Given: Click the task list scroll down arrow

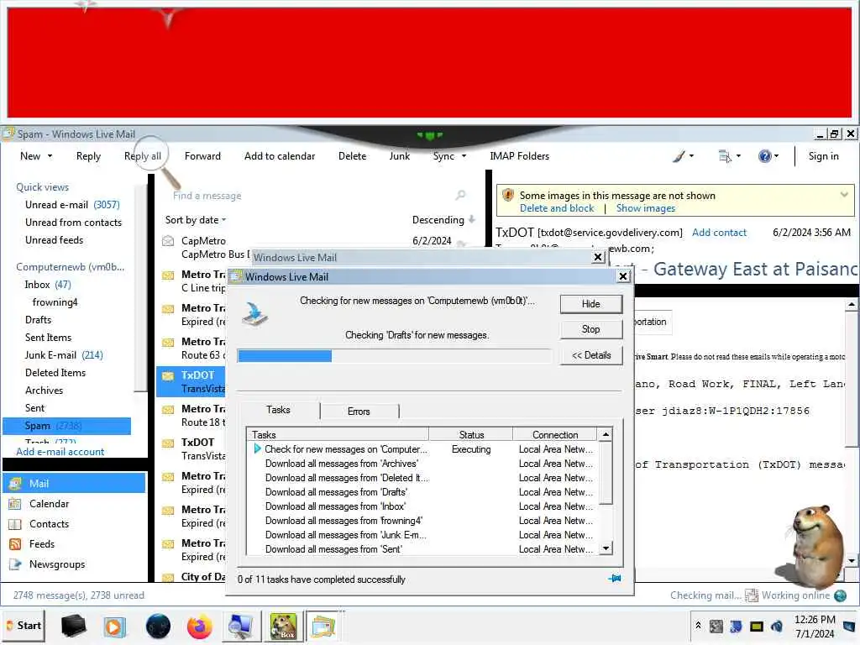Looking at the screenshot, I should pos(606,548).
